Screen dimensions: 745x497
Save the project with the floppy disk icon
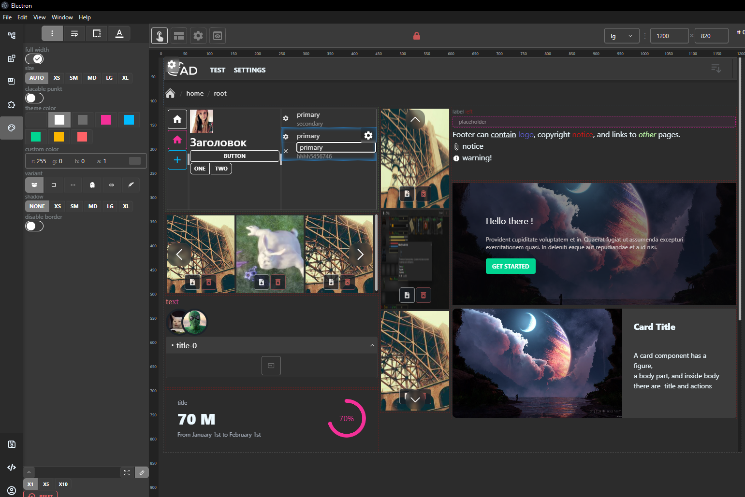click(11, 444)
